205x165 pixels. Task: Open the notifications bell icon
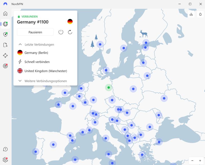click(200, 14)
